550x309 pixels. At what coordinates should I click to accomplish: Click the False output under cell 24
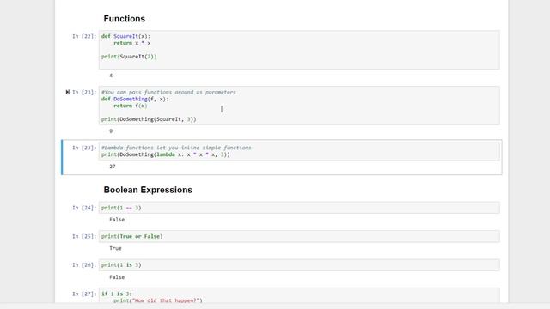pos(117,220)
